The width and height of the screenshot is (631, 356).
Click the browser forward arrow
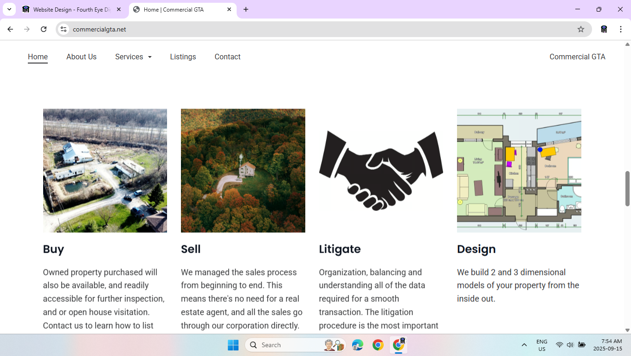click(27, 29)
